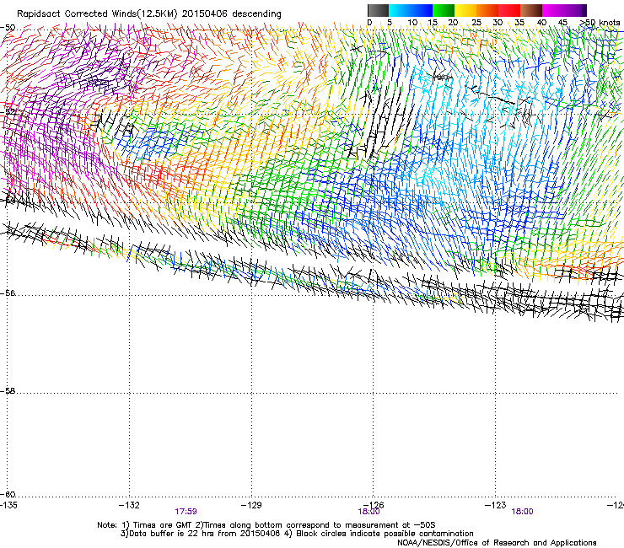Image resolution: width=624 pixels, height=548 pixels.
Task: Click the gray 0-5 knots legend swatch
Action: pos(378,10)
